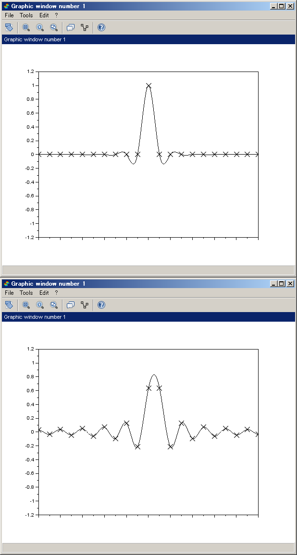Open Tools menu in upper graphic window
Viewport: 297px width, 555px height.
(26, 15)
